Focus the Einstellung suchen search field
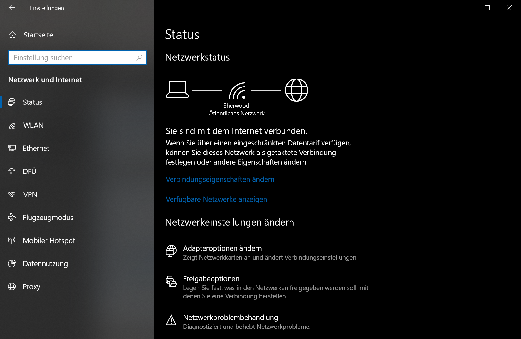The height and width of the screenshot is (339, 521). [77, 58]
